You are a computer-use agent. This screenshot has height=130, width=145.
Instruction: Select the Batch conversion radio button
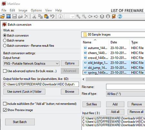pos(5,35)
